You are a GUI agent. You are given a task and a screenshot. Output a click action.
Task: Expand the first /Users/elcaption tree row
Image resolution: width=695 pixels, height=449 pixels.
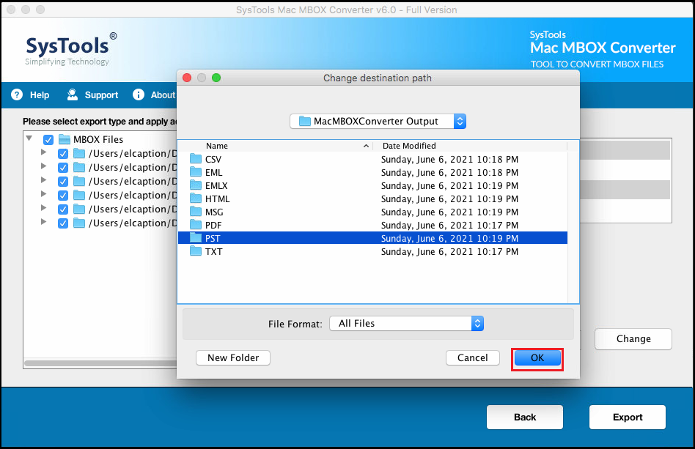point(43,152)
